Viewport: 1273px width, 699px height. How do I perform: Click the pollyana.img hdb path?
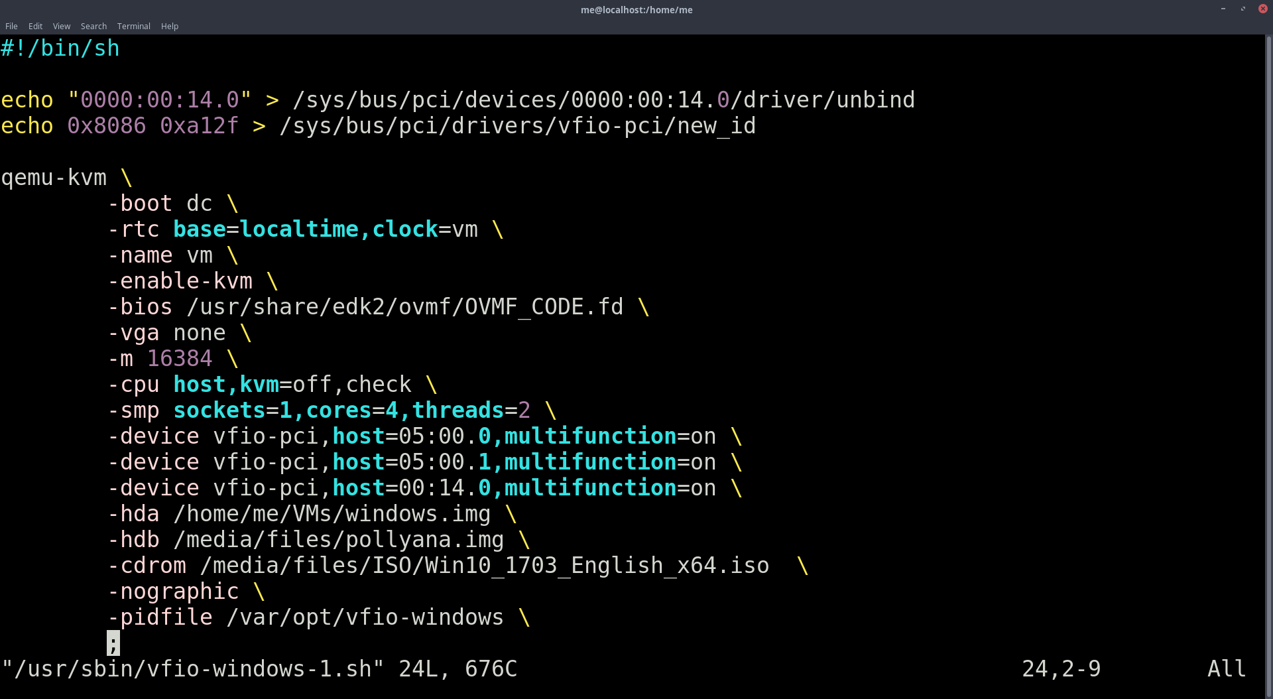point(339,540)
